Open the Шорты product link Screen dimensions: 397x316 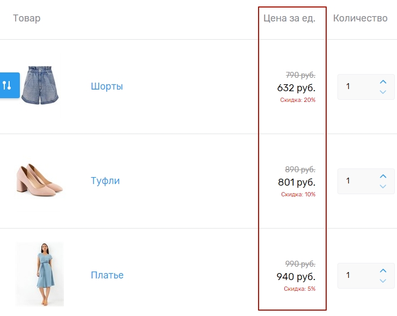[x=107, y=86]
